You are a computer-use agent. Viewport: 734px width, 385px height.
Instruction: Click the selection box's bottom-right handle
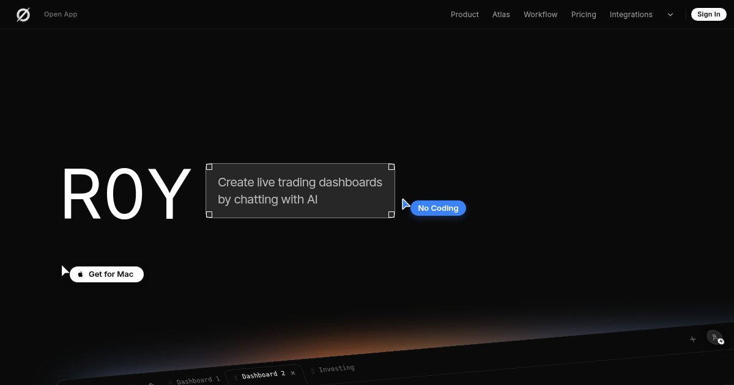pos(391,215)
